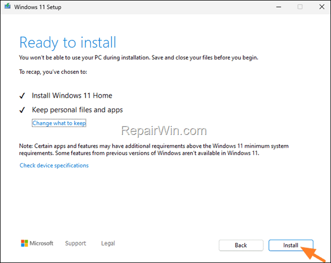Click the checkmark beside Install Windows 11 Home
331x263 pixels.
point(22,96)
